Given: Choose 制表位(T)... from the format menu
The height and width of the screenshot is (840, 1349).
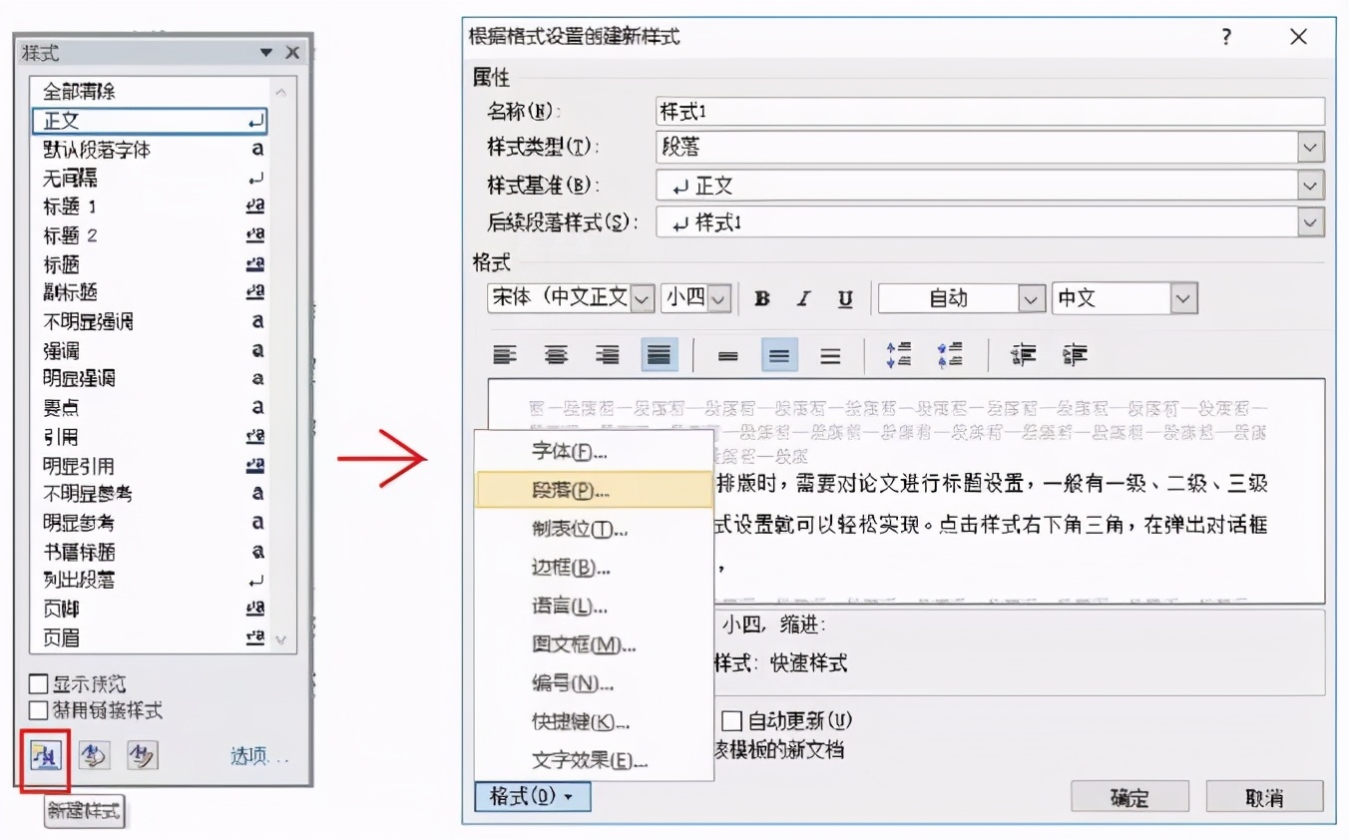Looking at the screenshot, I should (595, 530).
